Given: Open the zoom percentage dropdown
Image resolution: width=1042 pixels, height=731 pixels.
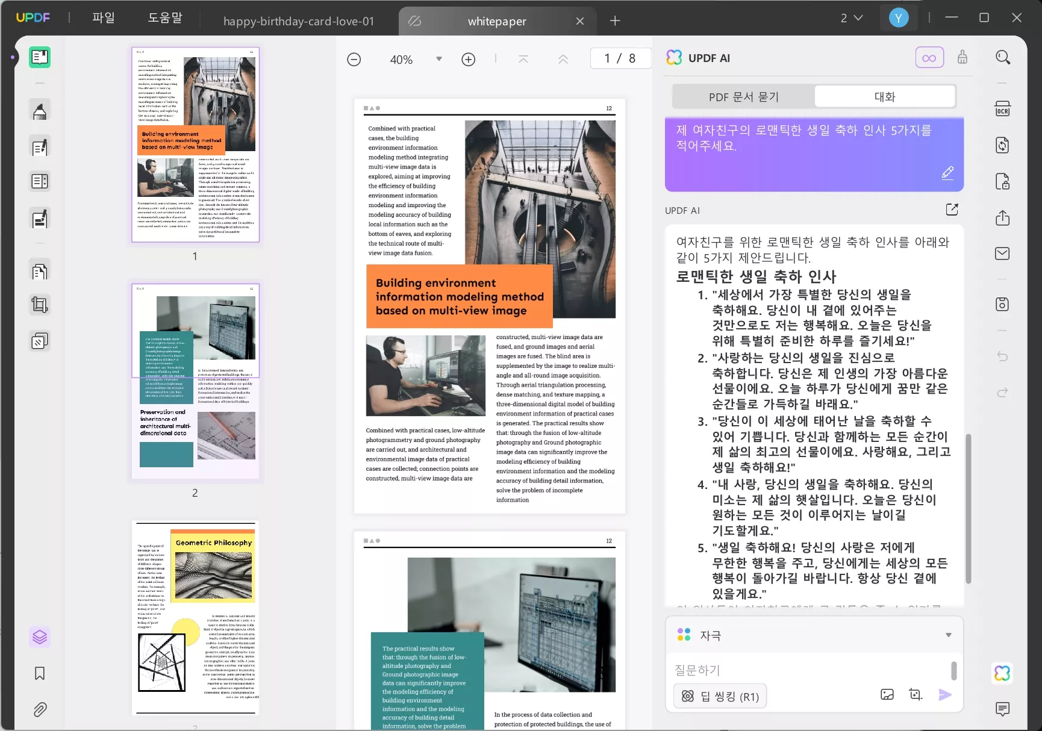Looking at the screenshot, I should coord(439,59).
